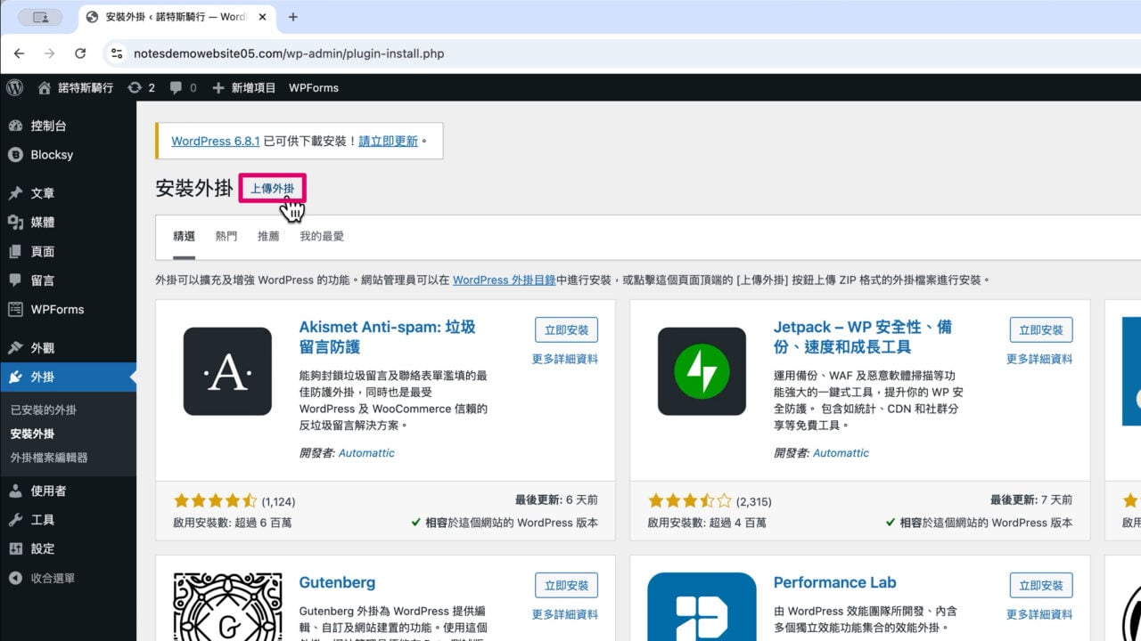
Task: Click the Media (媒體) library icon
Action: point(16,222)
